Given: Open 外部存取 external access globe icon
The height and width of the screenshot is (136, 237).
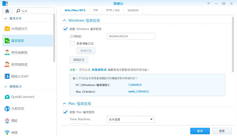Looking at the screenshot, I should 7,109.
